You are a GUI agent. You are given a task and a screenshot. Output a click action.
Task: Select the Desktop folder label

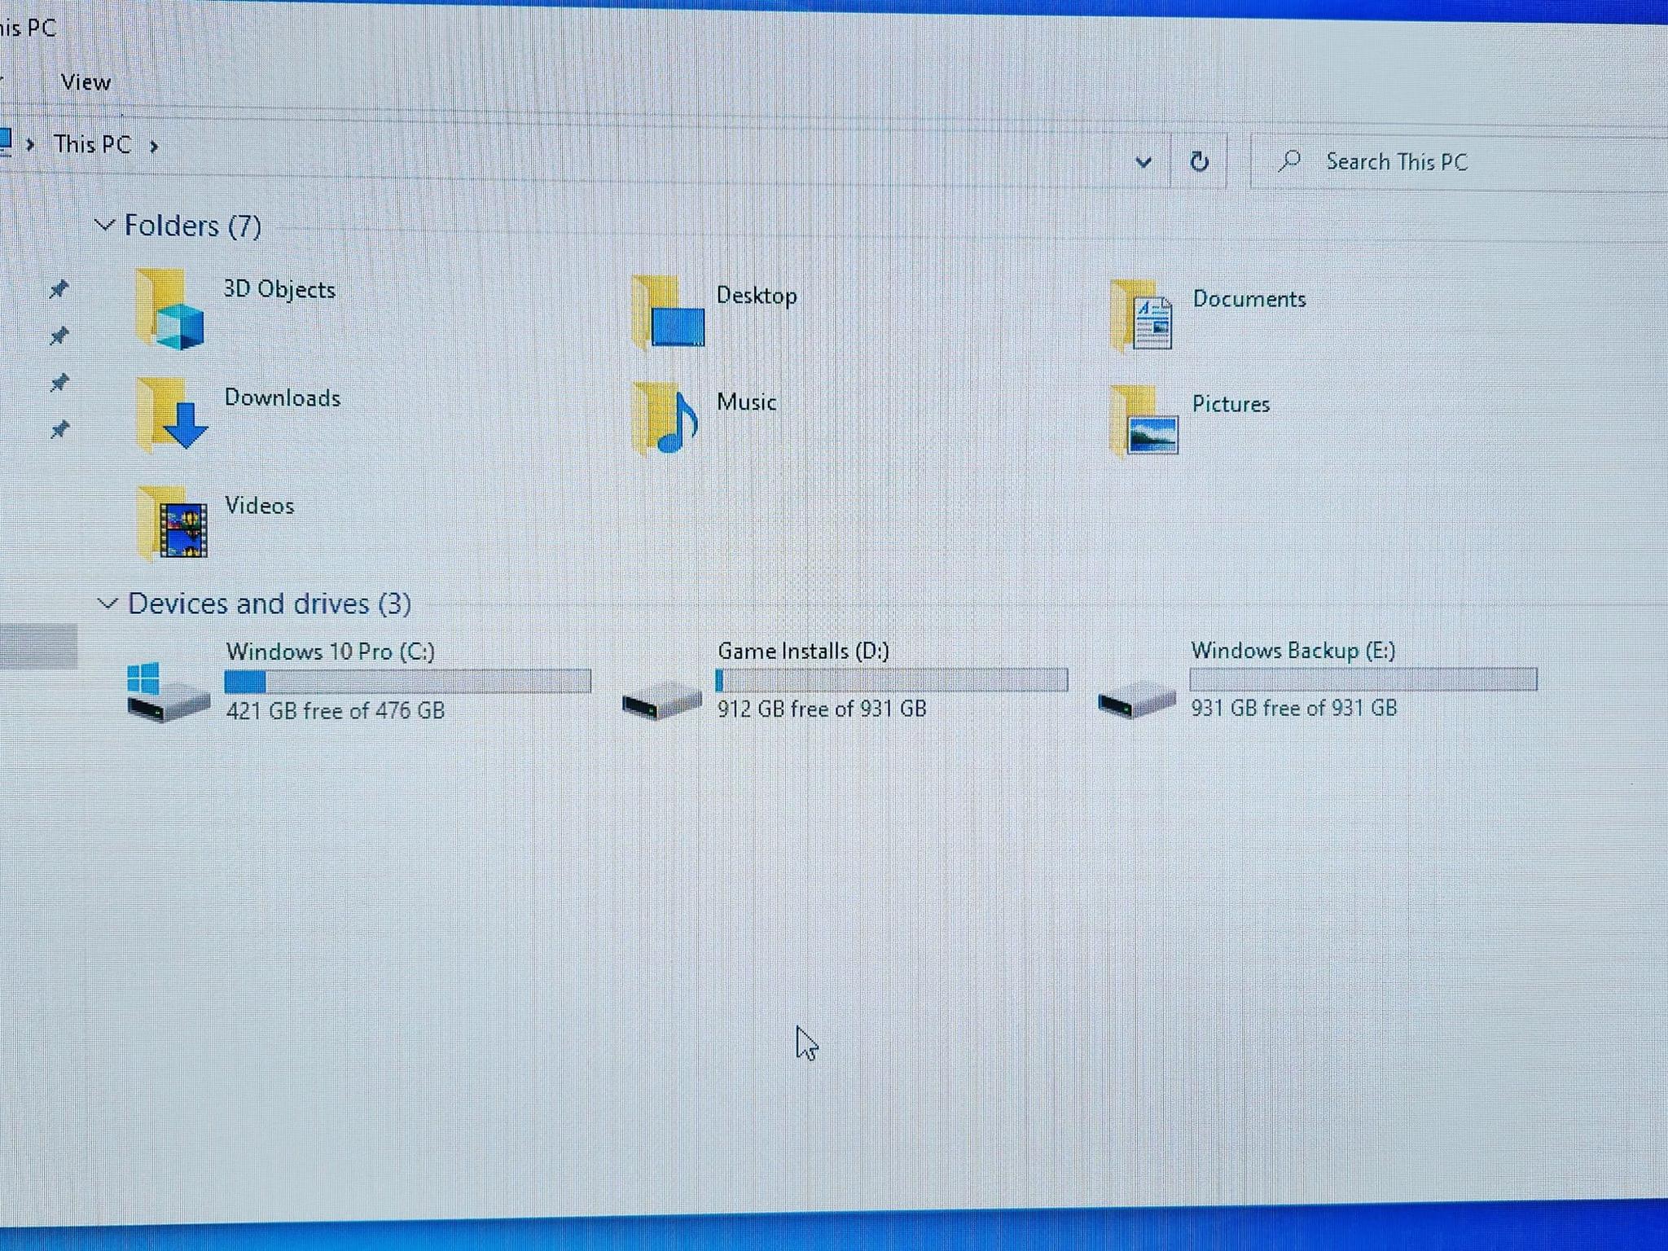pos(757,295)
